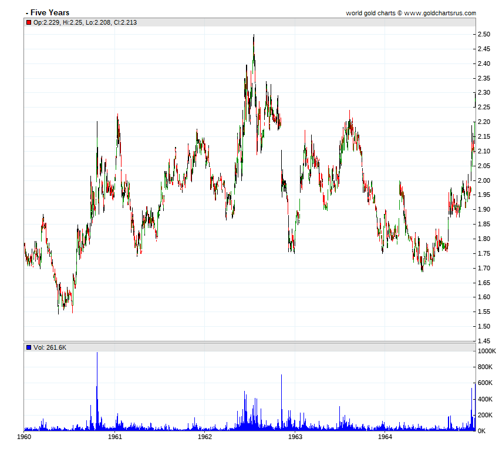Click the 2.50 price axis label
This screenshot has height=452, width=499.
tap(484, 35)
